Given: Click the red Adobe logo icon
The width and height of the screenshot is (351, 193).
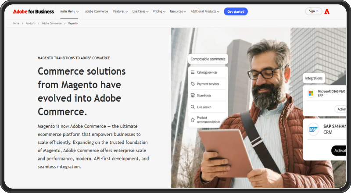Looking at the screenshot, I should point(327,11).
